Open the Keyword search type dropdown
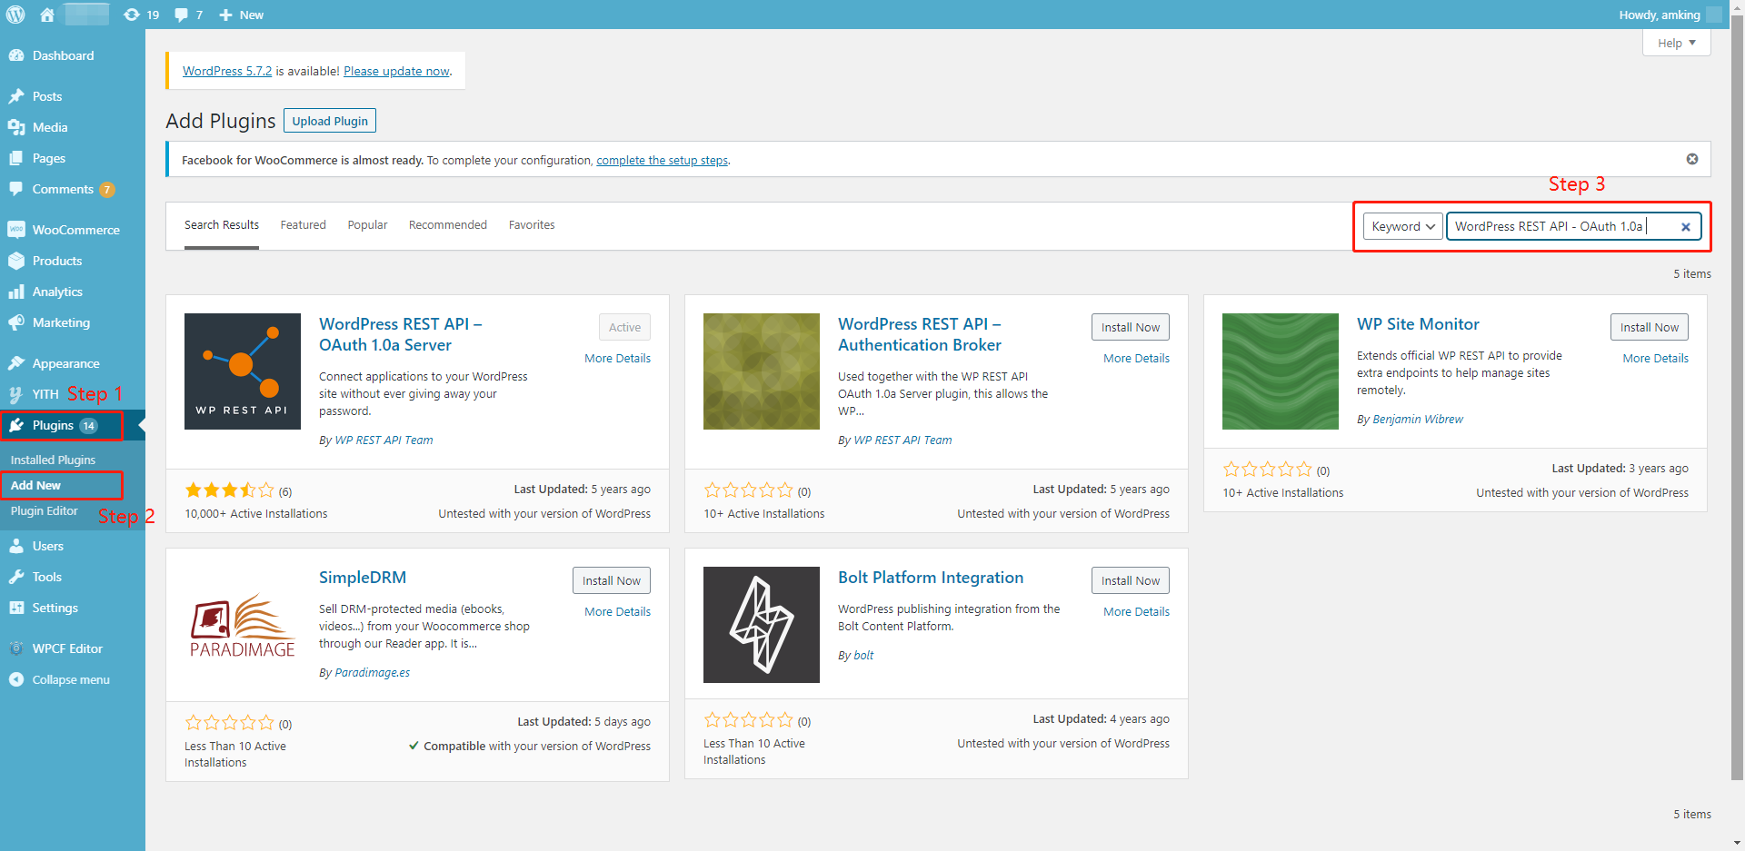Screen dimensions: 1745x851 [1402, 227]
